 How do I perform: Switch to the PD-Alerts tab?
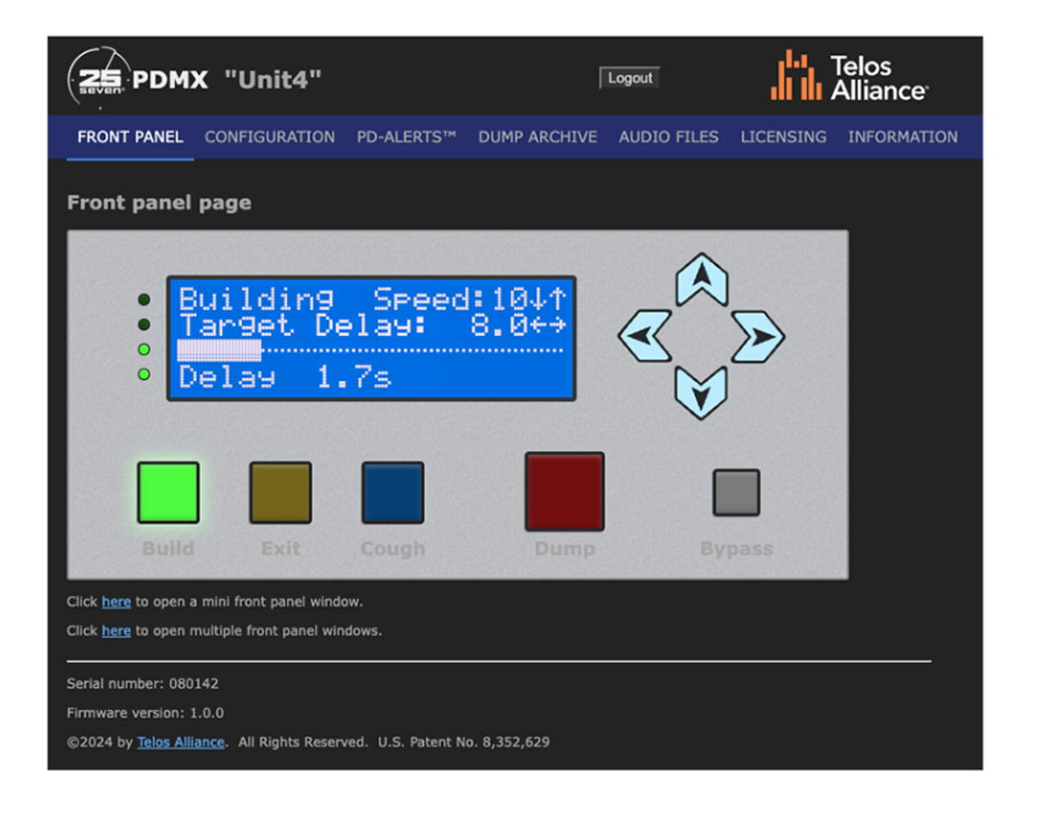coord(407,136)
